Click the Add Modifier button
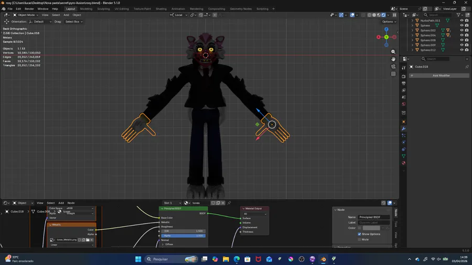 440,75
